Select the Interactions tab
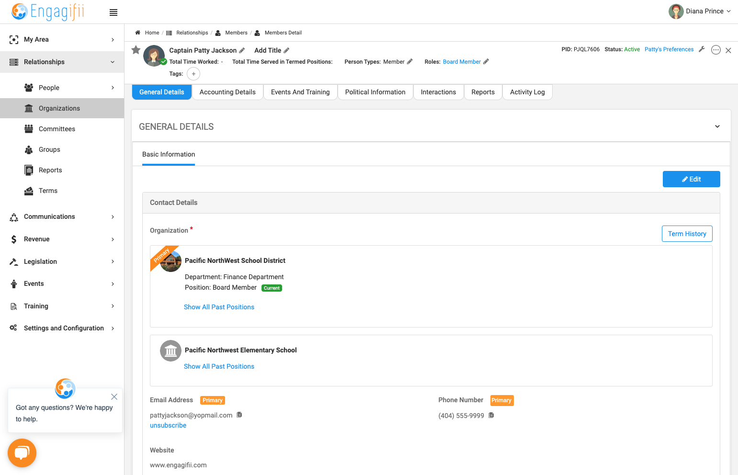Viewport: 738px width, 475px height. point(438,92)
